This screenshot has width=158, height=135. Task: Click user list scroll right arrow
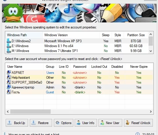pos(151,111)
